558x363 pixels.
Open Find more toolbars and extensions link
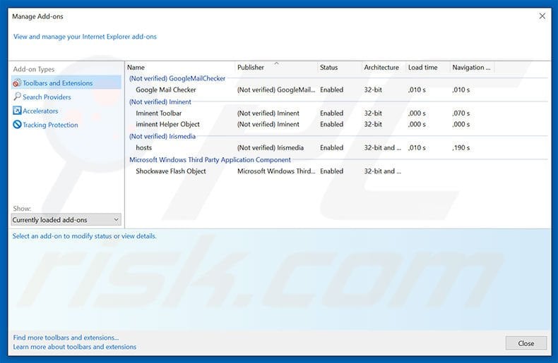(66, 338)
